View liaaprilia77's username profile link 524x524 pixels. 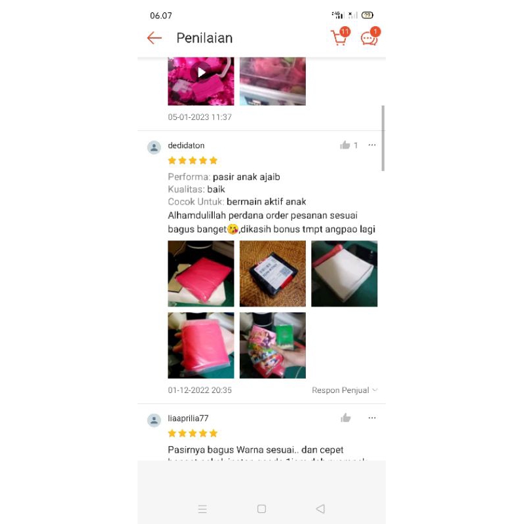tap(188, 419)
